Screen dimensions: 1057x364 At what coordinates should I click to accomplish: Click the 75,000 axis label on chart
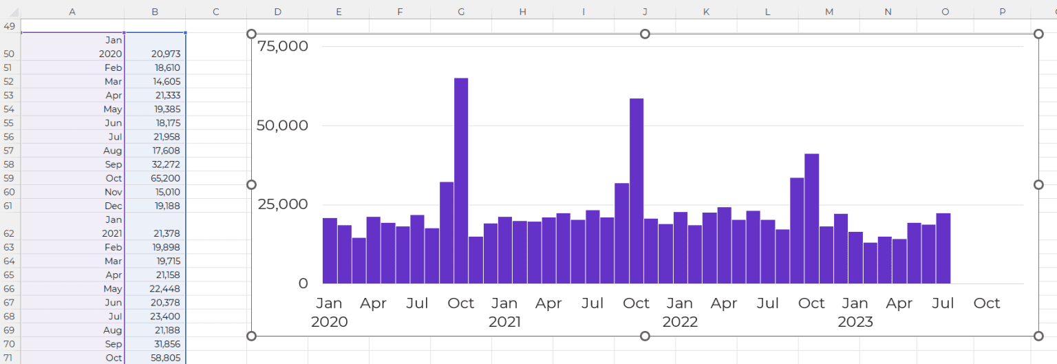point(282,46)
